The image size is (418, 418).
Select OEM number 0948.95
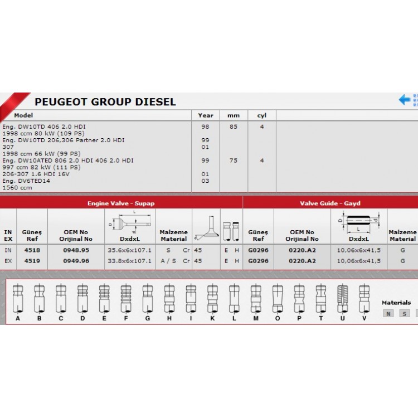76,250
